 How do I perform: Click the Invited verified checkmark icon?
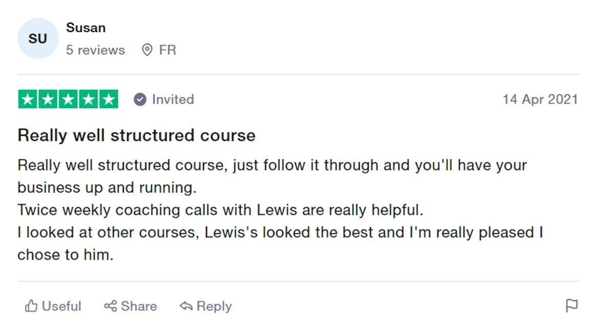(140, 99)
